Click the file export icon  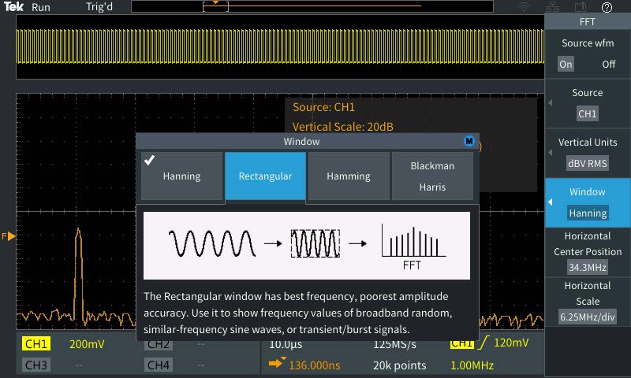pos(580,7)
